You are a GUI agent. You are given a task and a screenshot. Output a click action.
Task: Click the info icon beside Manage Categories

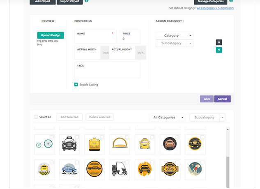[x=231, y=1]
